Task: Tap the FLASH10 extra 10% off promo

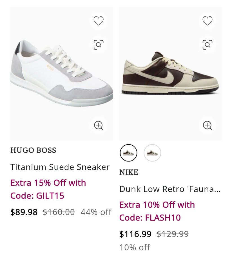Action: [x=157, y=211]
